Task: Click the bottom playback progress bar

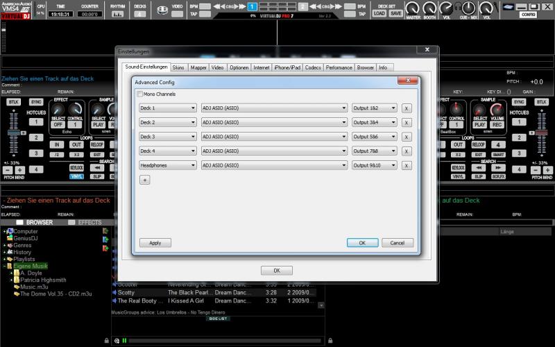Action: pyautogui.click(x=225, y=341)
